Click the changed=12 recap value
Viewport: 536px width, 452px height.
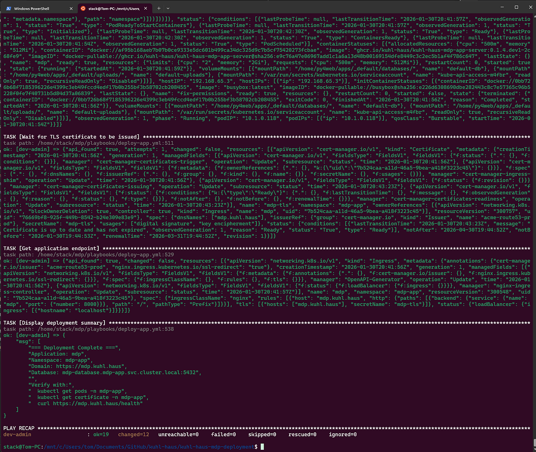coord(134,435)
